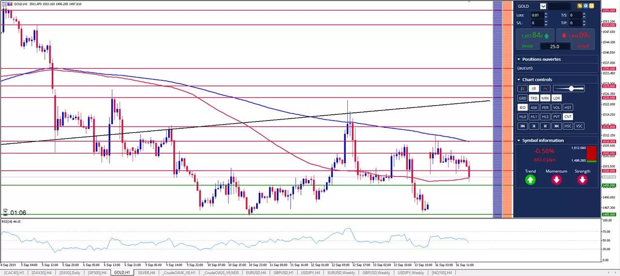
Task: Collapse the Symbol information section
Action: click(519, 140)
